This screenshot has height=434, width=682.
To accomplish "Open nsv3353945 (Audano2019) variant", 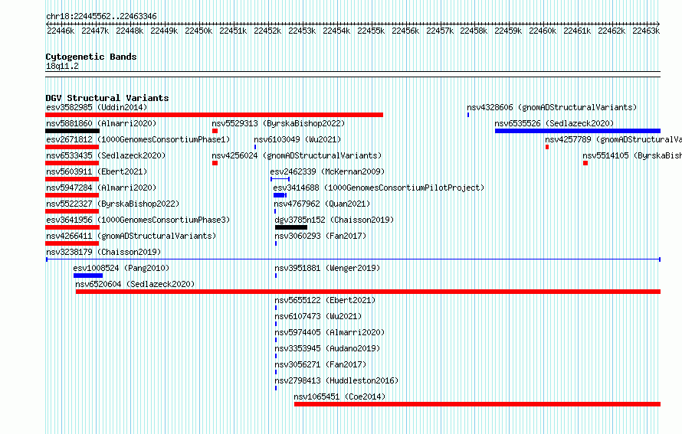I will (327, 348).
